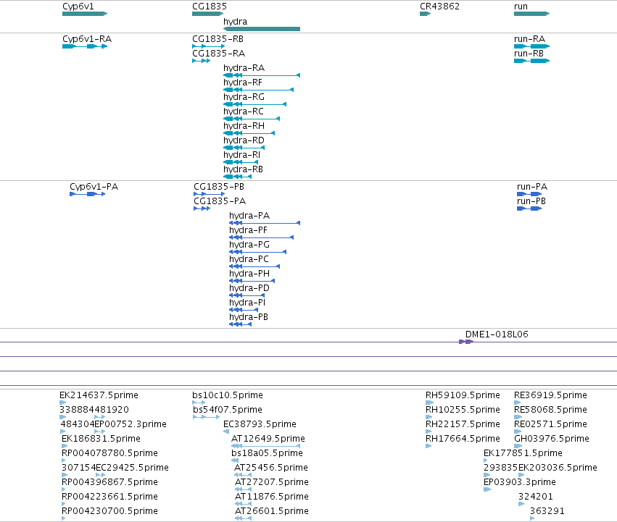Click the CR43862 gene arrow
Viewport: 617px width, 522px height.
(426, 14)
